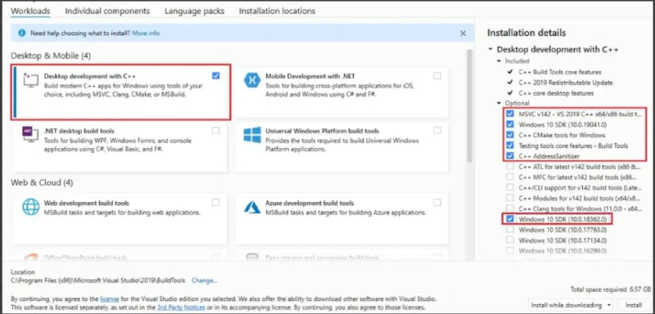Check C++ MFC for latest v142 build tools
The image size is (655, 314).
click(510, 177)
